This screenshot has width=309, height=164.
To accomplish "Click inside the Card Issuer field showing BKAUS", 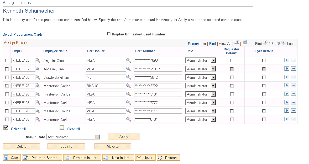I will click(x=105, y=86).
